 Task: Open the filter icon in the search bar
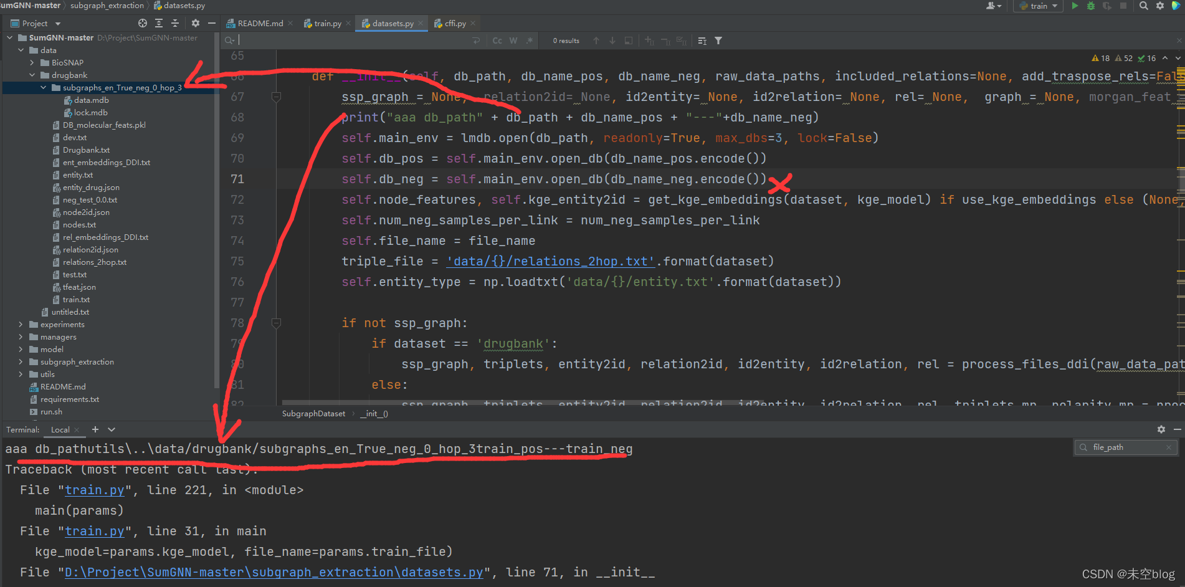(718, 40)
